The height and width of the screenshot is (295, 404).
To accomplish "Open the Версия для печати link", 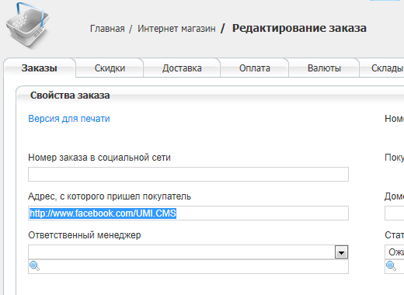I will tap(69, 119).
